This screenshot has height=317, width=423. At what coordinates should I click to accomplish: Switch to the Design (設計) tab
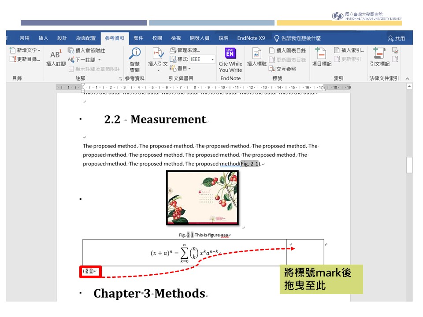[x=62, y=38]
